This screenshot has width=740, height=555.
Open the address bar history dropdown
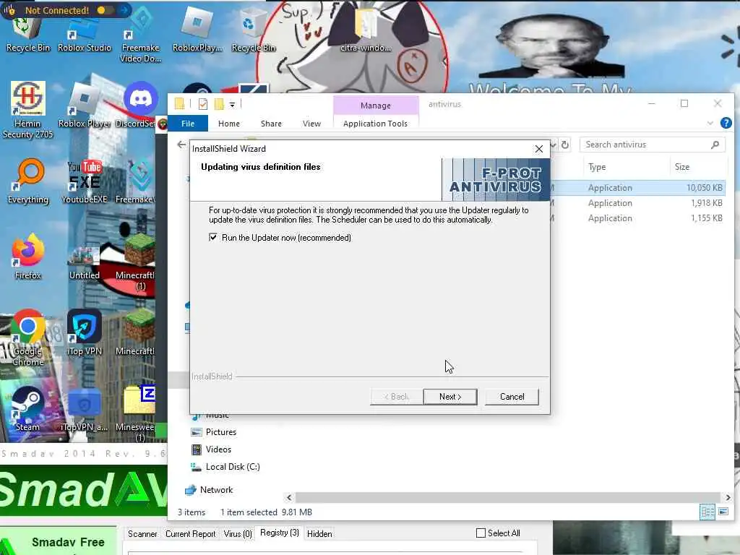(x=554, y=145)
